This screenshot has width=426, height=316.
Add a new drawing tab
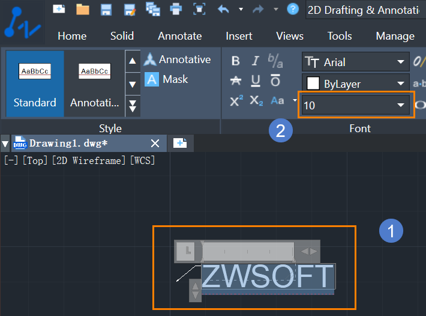tap(180, 143)
